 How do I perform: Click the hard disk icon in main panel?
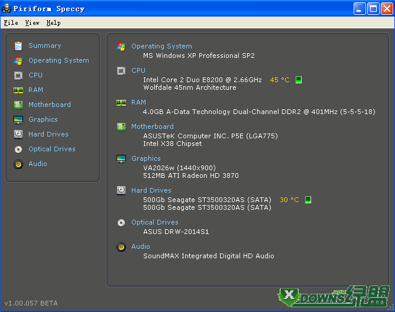(x=121, y=190)
